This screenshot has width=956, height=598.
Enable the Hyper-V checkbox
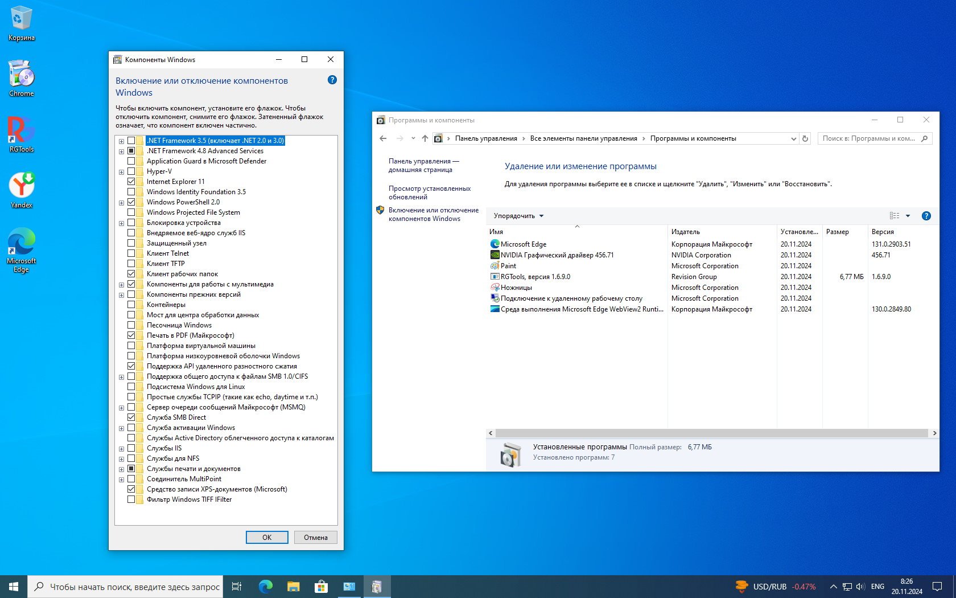click(x=131, y=171)
